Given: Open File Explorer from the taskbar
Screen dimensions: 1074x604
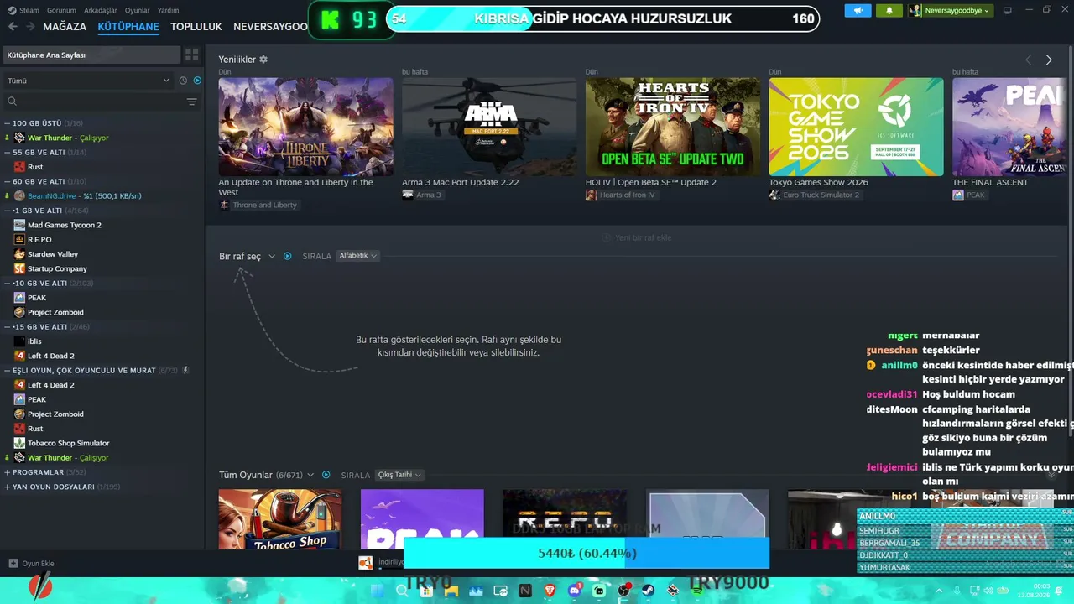Looking at the screenshot, I should click(x=451, y=591).
